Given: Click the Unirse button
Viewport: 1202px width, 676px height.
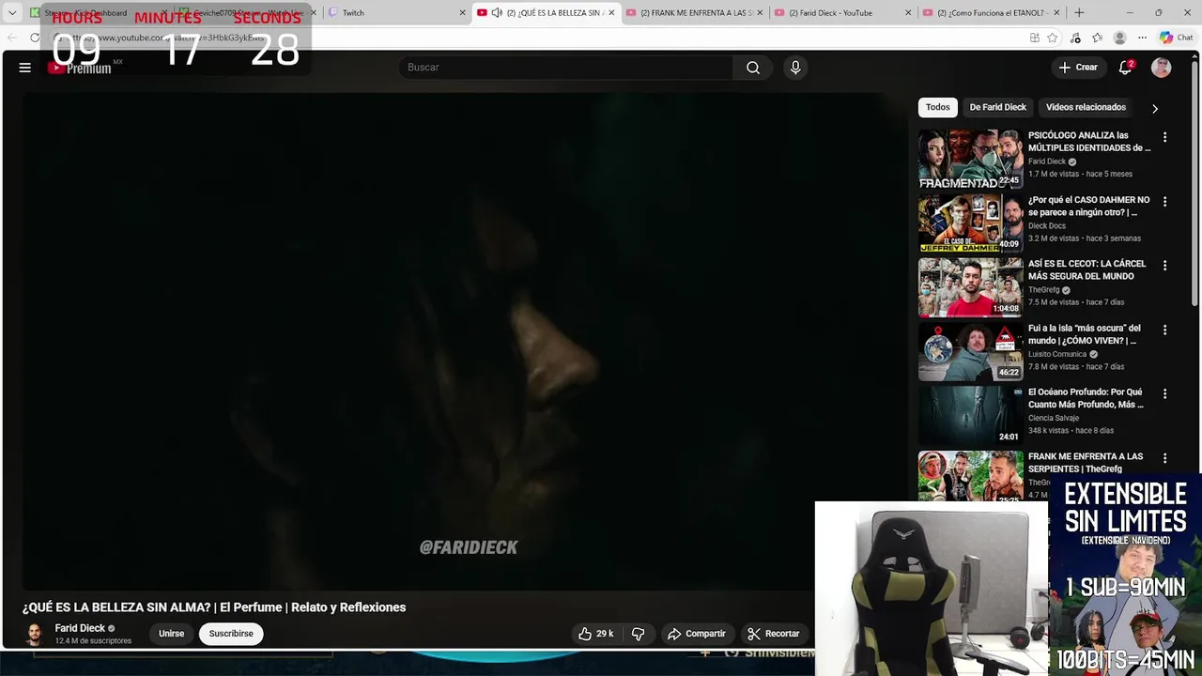Looking at the screenshot, I should point(171,634).
